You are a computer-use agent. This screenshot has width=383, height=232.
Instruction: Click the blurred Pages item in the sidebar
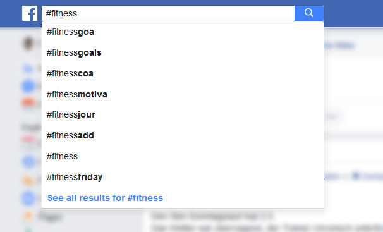coord(50,217)
